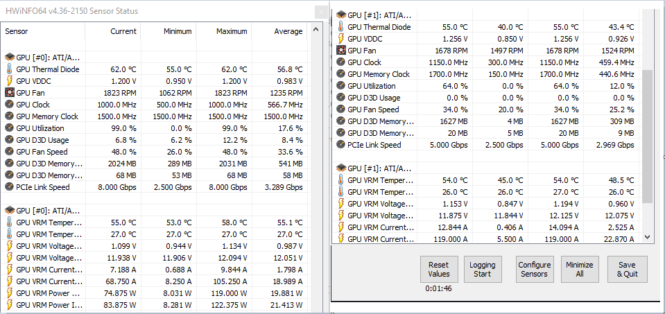Click icon beside PCIe Link Speed 5.000 Gbps
The image size is (665, 314).
coord(341,145)
